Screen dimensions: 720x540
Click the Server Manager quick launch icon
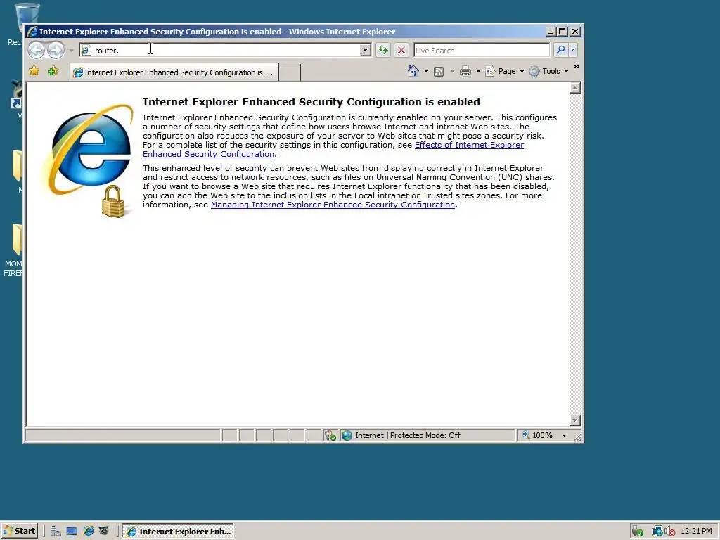click(x=56, y=532)
